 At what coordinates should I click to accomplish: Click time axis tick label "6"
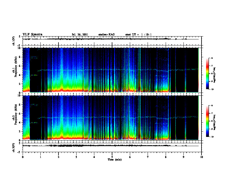click(130, 157)
